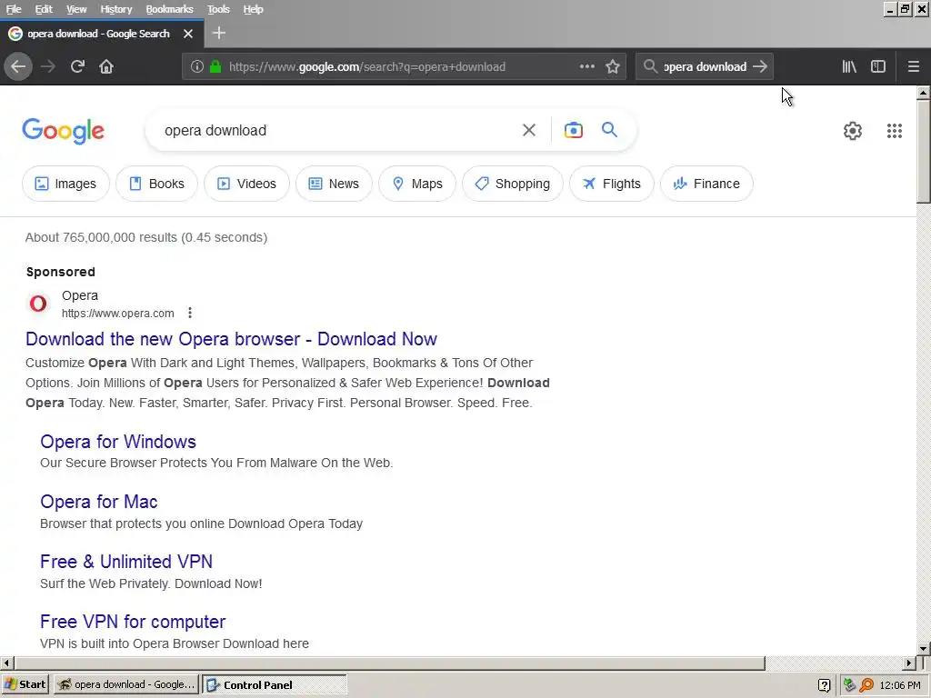Go back with the browser back arrow
The width and height of the screenshot is (931, 698).
coord(18,66)
